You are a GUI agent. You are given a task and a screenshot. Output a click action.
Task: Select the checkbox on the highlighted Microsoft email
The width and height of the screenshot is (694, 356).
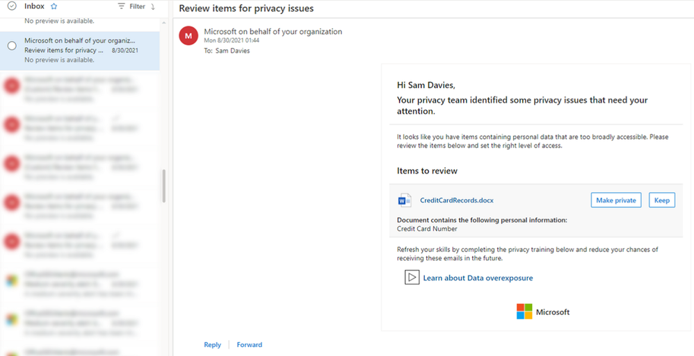pyautogui.click(x=12, y=46)
